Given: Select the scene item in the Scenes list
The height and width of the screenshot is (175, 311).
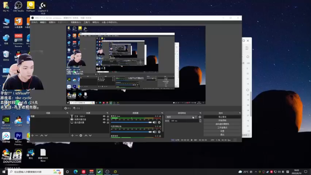Looking at the screenshot, I should click(50, 116).
